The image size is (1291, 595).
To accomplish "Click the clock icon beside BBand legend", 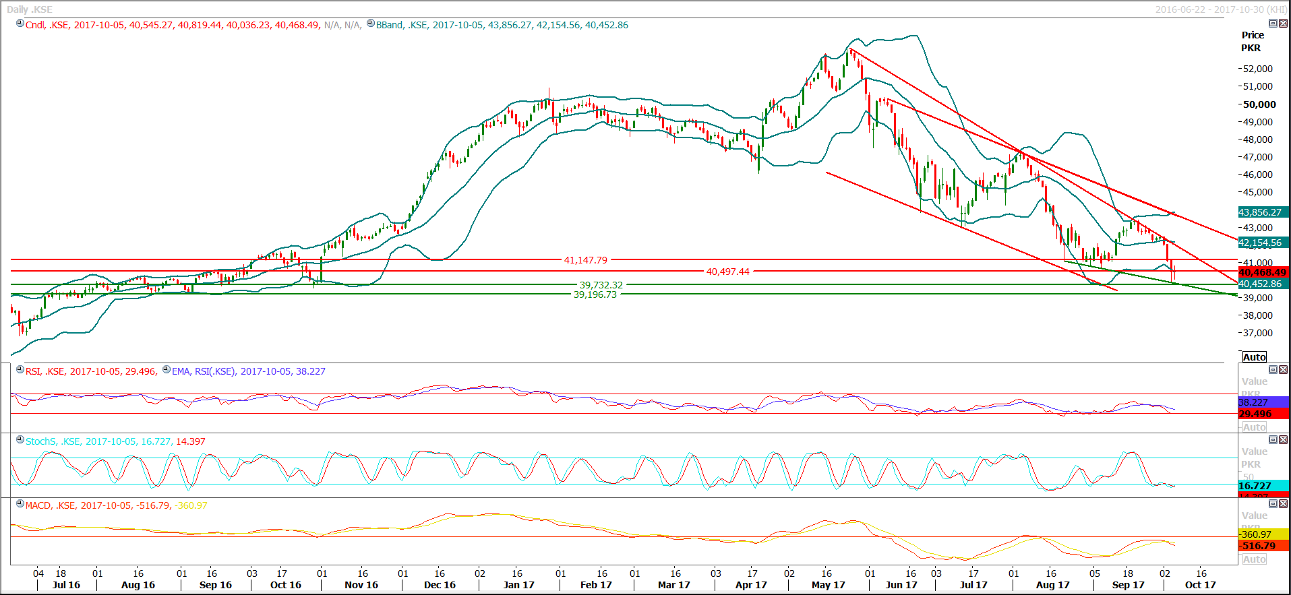I will 371,24.
